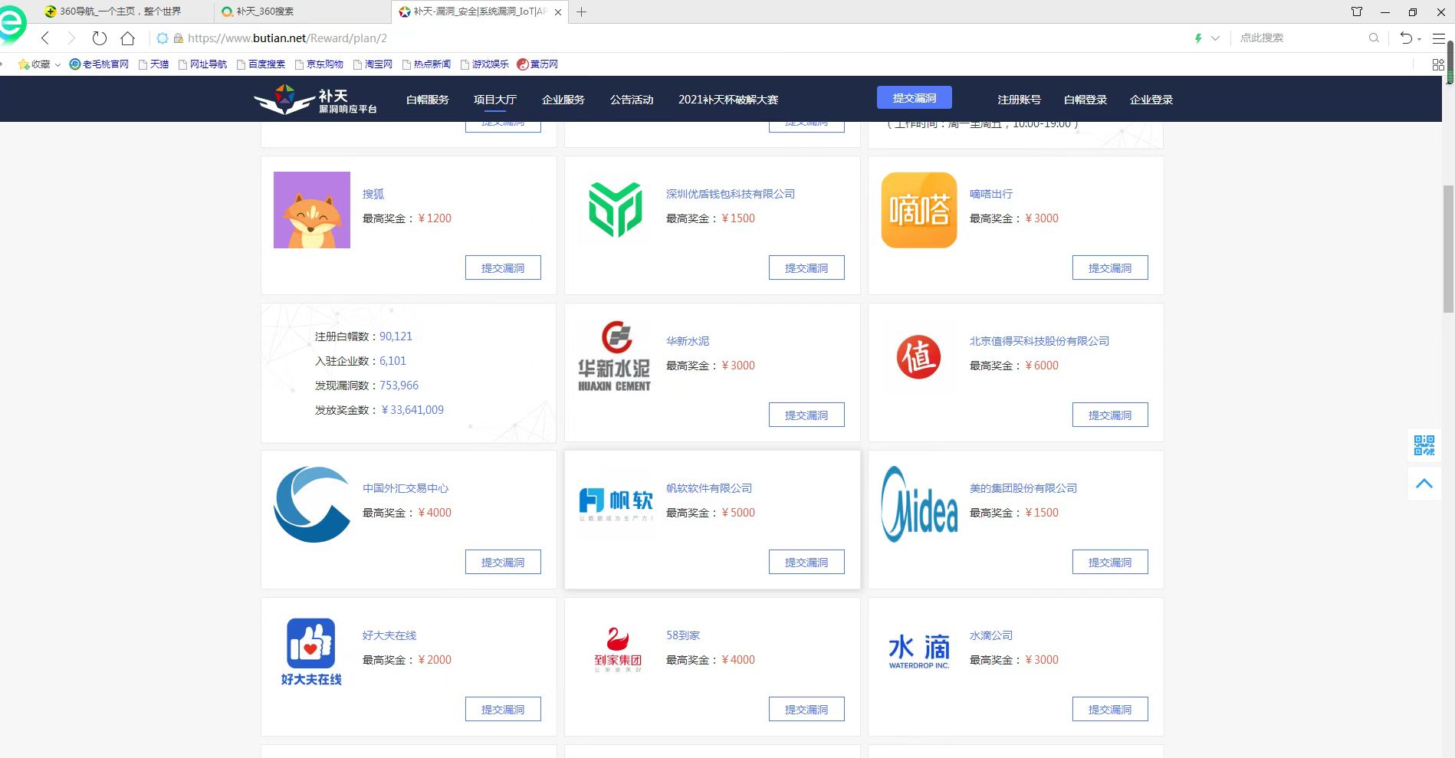The width and height of the screenshot is (1455, 758).
Task: Open a new browser tab
Action: point(581,11)
